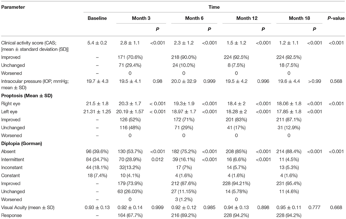Click the 'Diplopia (Gorman)' section heading

(x=21, y=143)
